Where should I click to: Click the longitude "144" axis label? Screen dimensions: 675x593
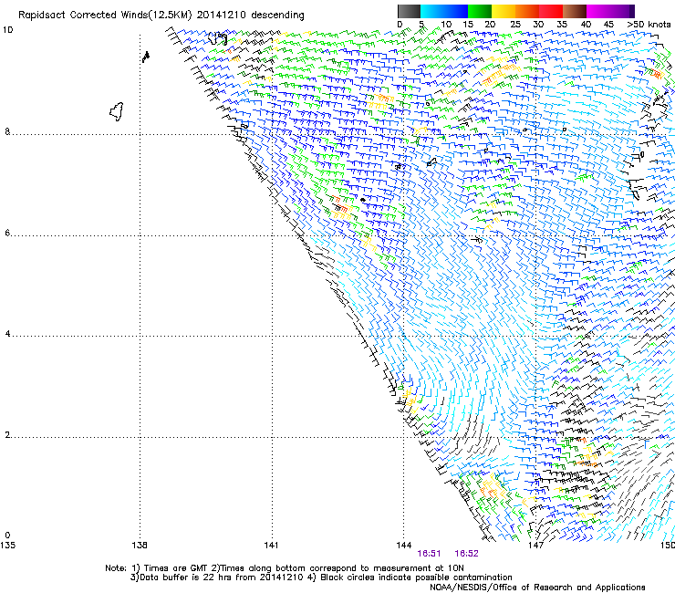(x=404, y=546)
